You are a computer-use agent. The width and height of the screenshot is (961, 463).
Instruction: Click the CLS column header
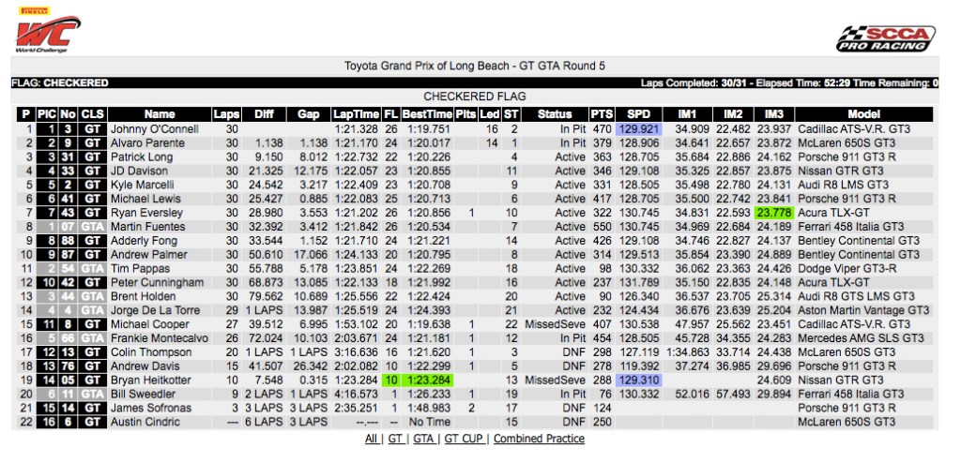click(x=93, y=114)
